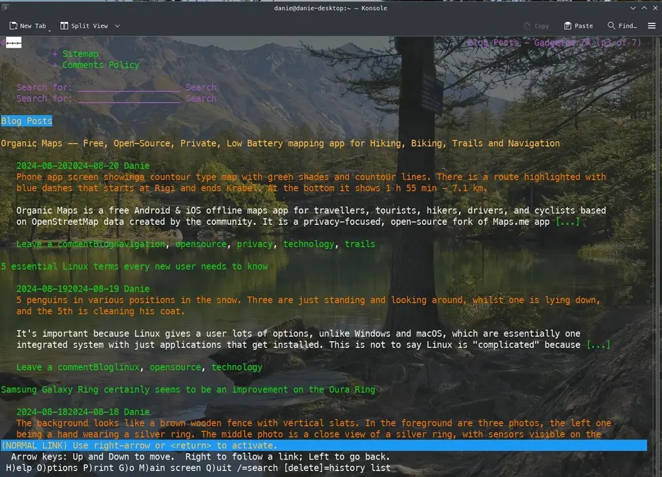Screen dimensions: 662x477
Task: Close the Konsole window
Action: click(x=656, y=8)
